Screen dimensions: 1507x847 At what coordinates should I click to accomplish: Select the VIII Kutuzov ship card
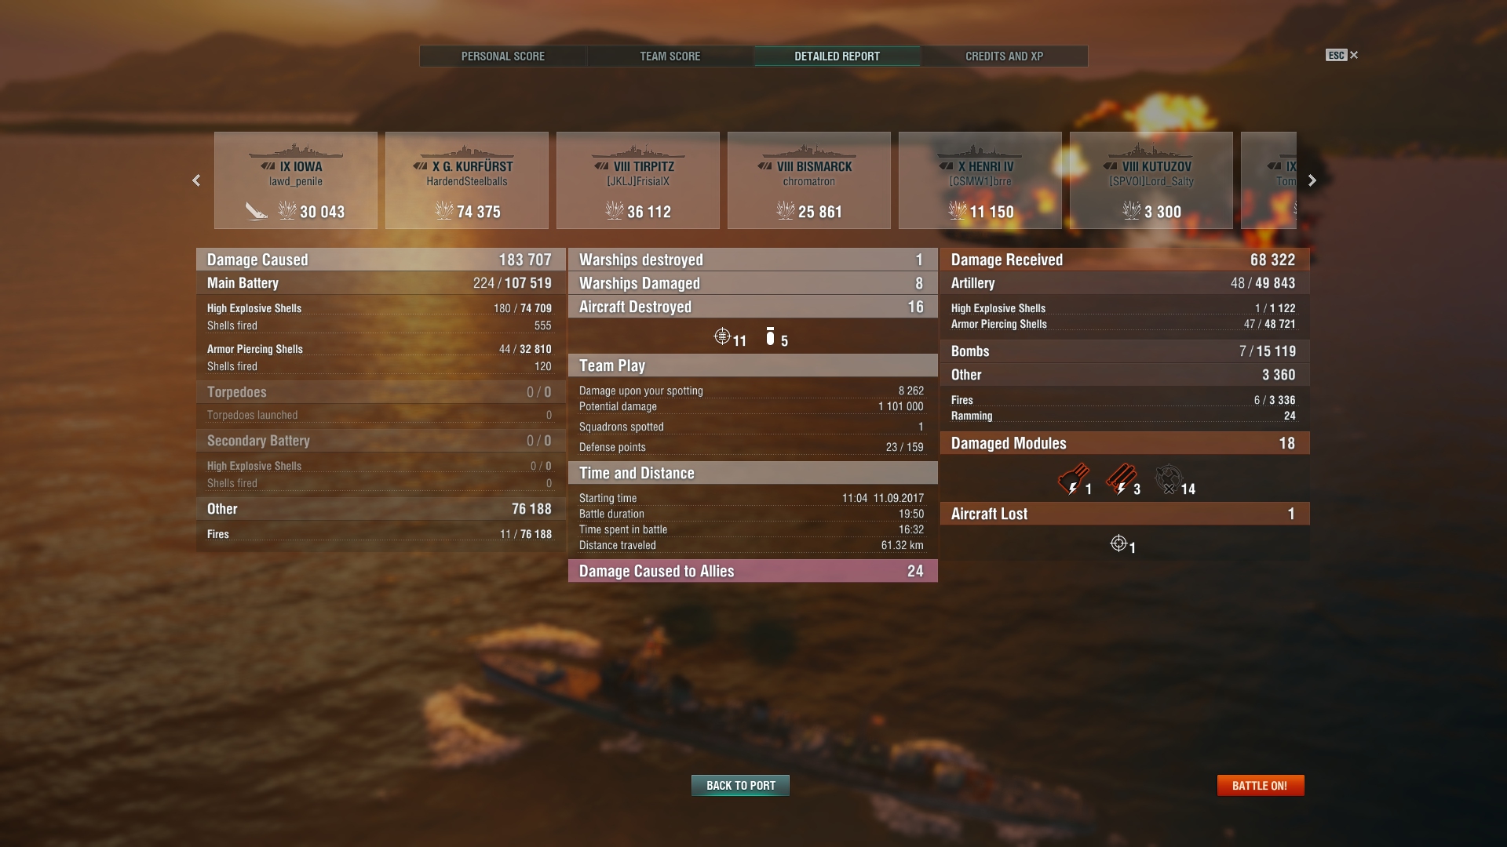click(x=1151, y=180)
